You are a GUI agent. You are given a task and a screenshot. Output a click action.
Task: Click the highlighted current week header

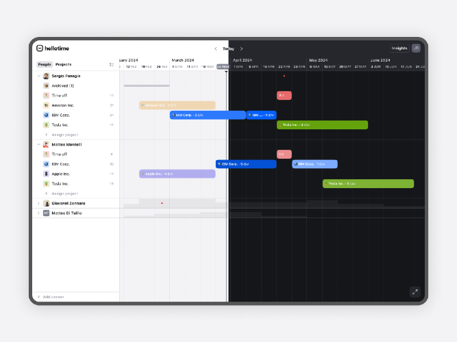pos(223,66)
